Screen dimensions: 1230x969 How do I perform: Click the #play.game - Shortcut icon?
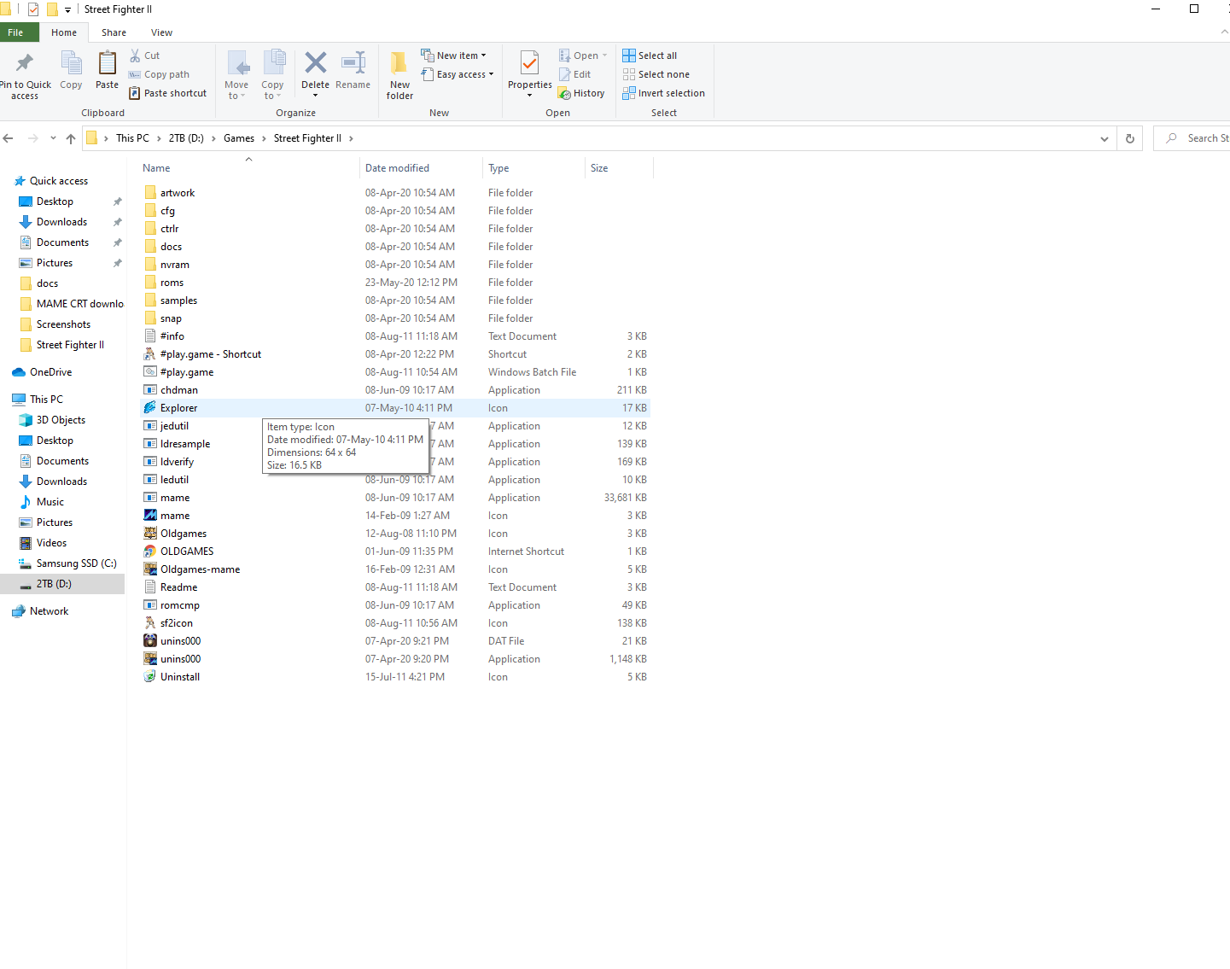click(x=150, y=354)
